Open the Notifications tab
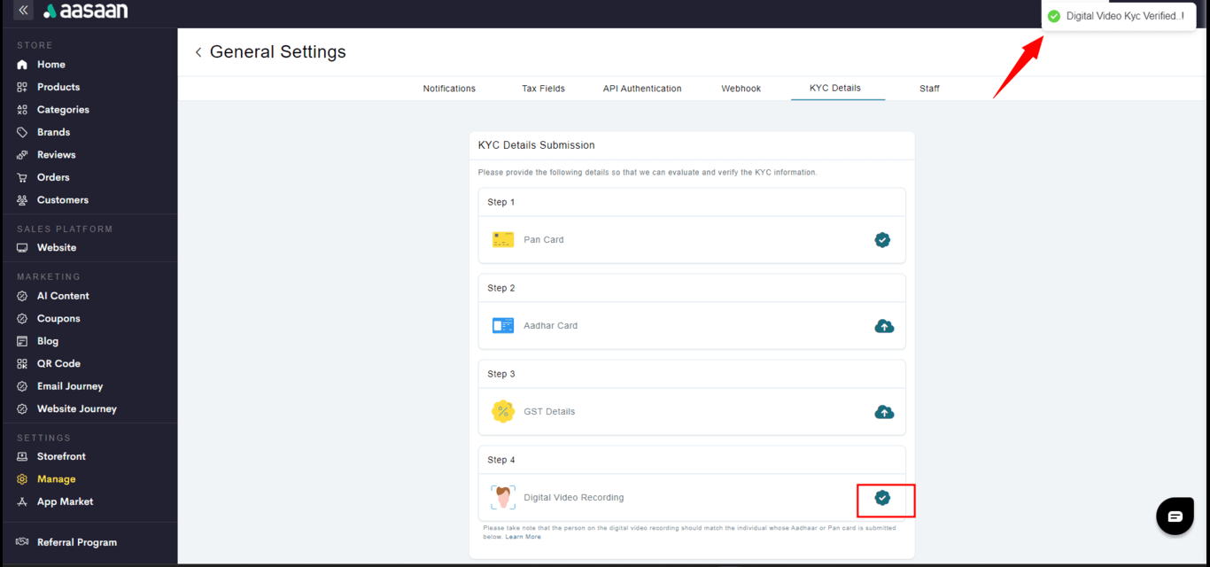The width and height of the screenshot is (1210, 567). click(449, 89)
